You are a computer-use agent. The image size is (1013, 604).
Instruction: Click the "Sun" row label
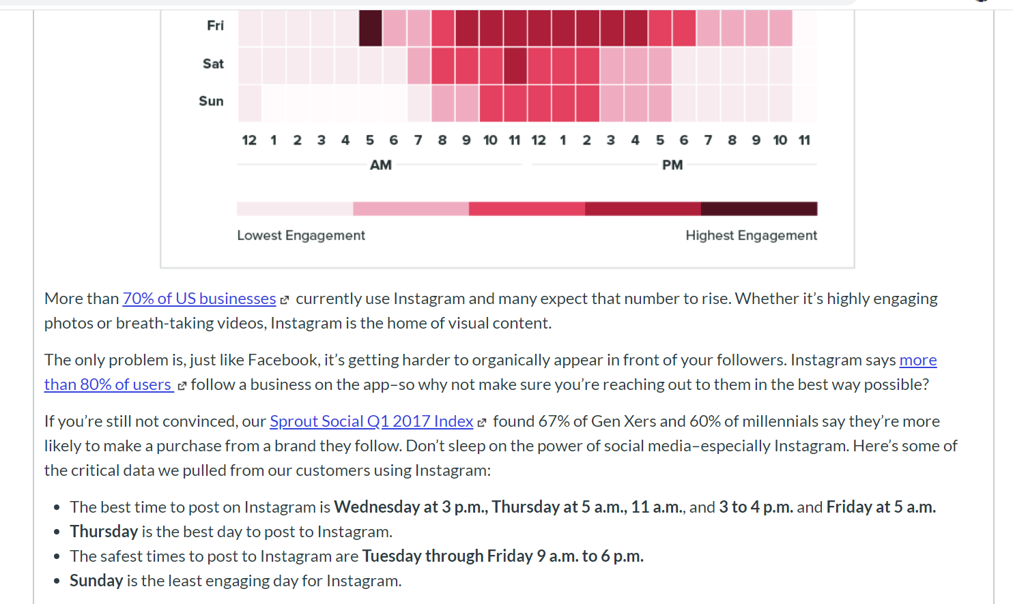point(211,102)
